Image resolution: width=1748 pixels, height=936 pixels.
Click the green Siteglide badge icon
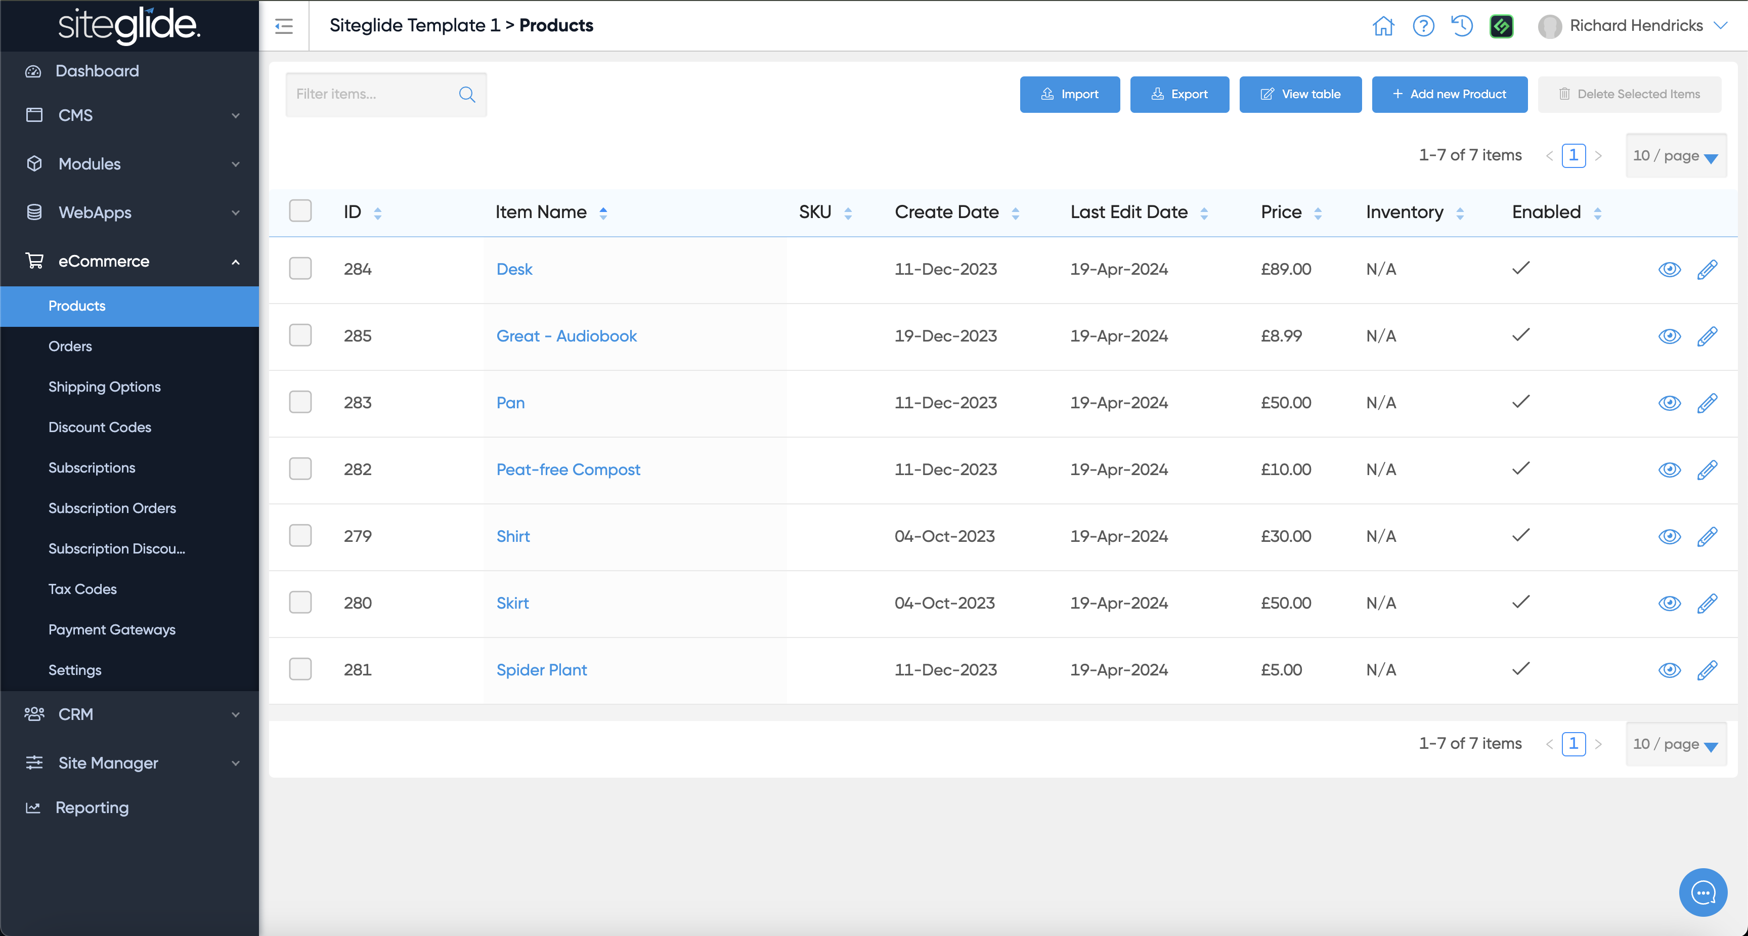pos(1501,26)
